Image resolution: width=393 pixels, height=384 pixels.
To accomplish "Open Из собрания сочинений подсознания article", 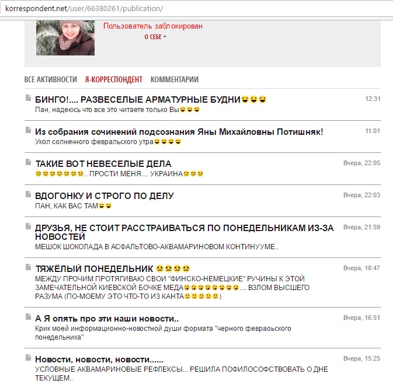I will 179,132.
